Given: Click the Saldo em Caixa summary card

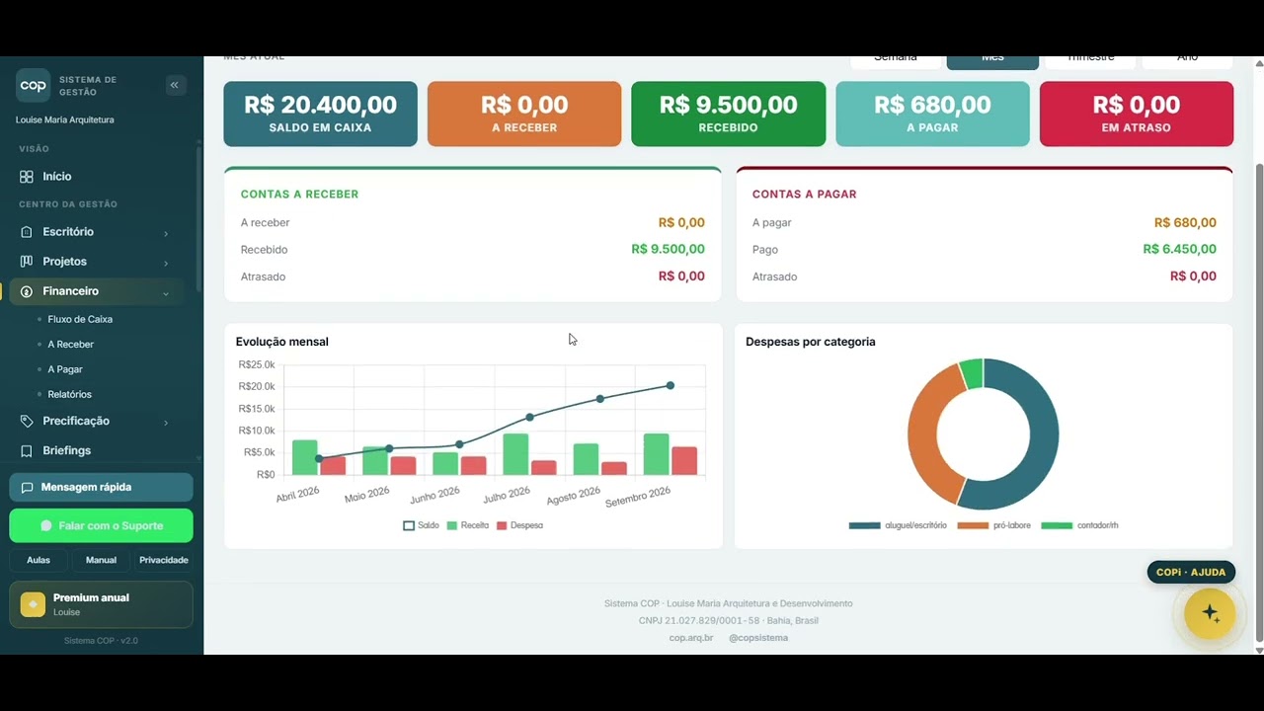Looking at the screenshot, I should tap(321, 114).
